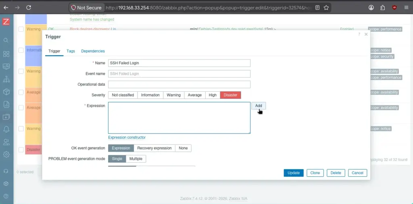
Task: Switch to the Trigger tab
Action: pyautogui.click(x=54, y=51)
